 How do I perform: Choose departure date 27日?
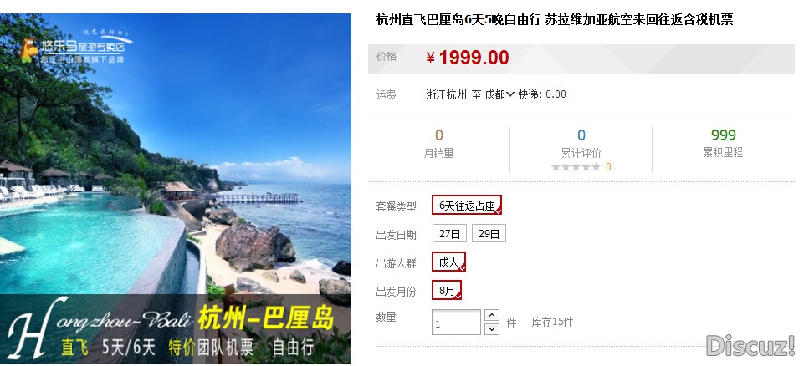pos(449,233)
